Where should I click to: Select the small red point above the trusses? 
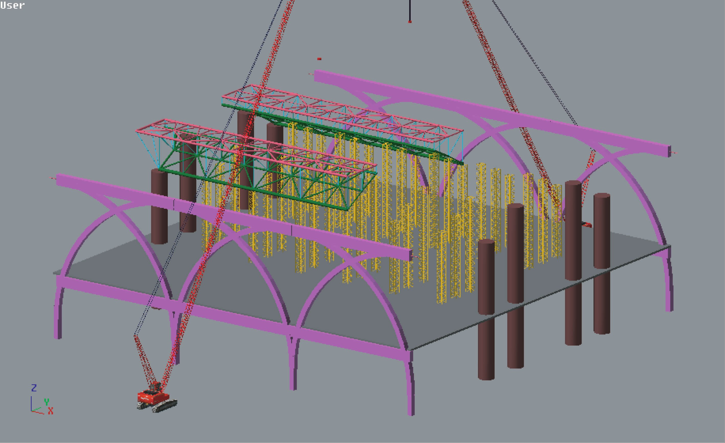(319, 59)
